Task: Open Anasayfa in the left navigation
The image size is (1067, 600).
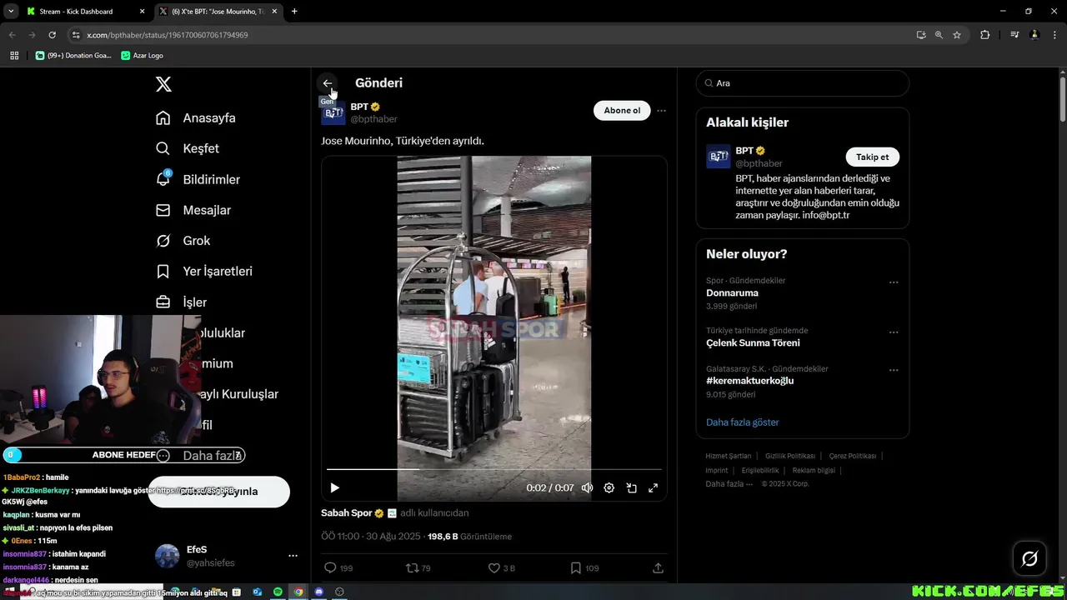Action: coord(196,117)
